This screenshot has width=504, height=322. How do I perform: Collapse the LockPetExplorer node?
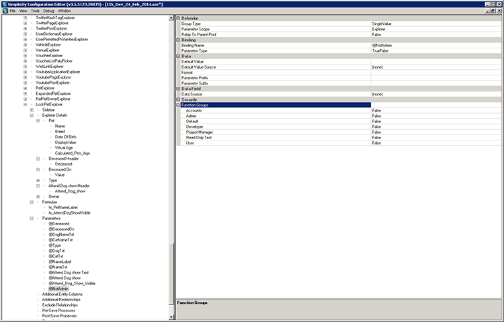click(x=25, y=104)
